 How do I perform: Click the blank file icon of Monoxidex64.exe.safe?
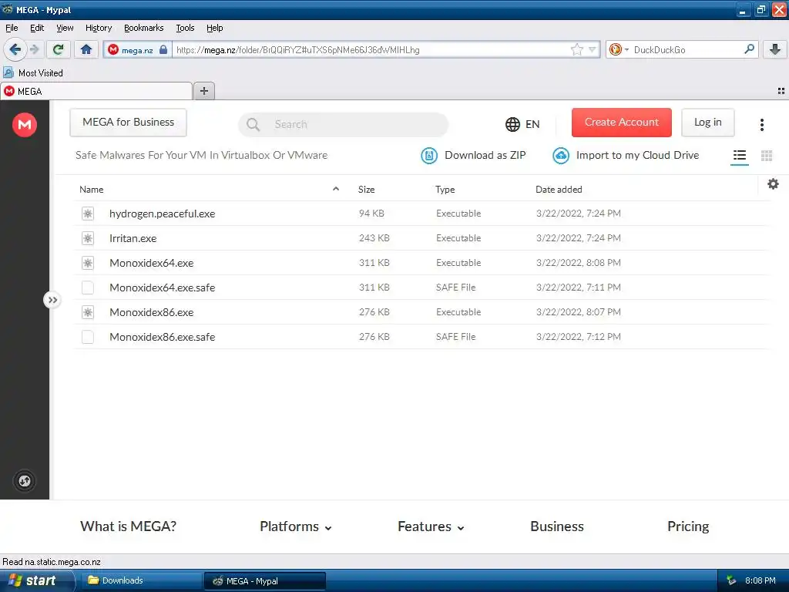[x=88, y=288]
